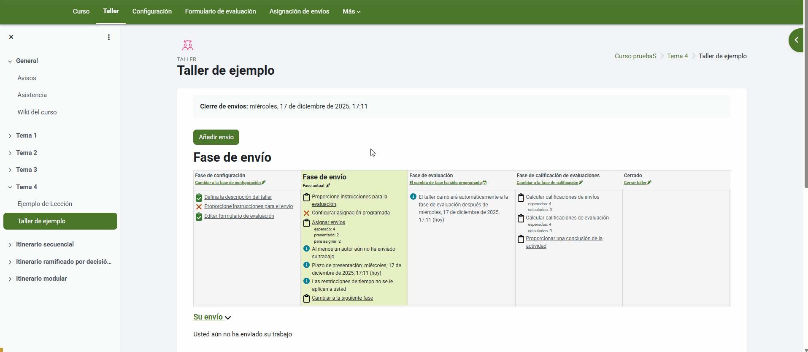Click the 'Fase actual' pencil icon
Viewport: 808px width, 352px height.
click(x=328, y=186)
